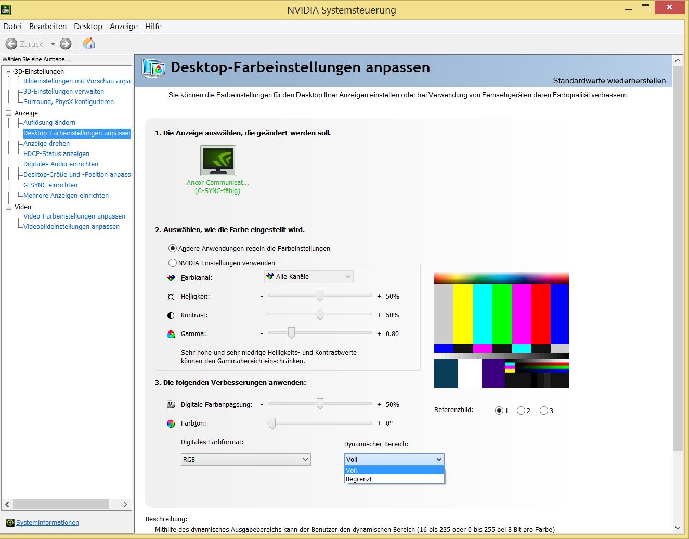Click the task tree horizontal scrollbar right arrow

(x=125, y=505)
